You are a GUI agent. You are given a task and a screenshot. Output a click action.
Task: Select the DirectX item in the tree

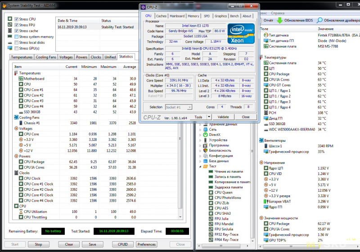[x=214, y=135]
